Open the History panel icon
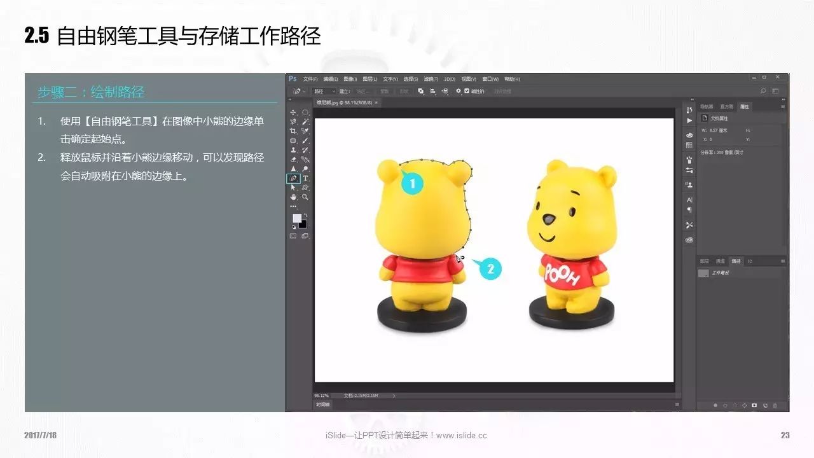The image size is (814, 458). (689, 110)
